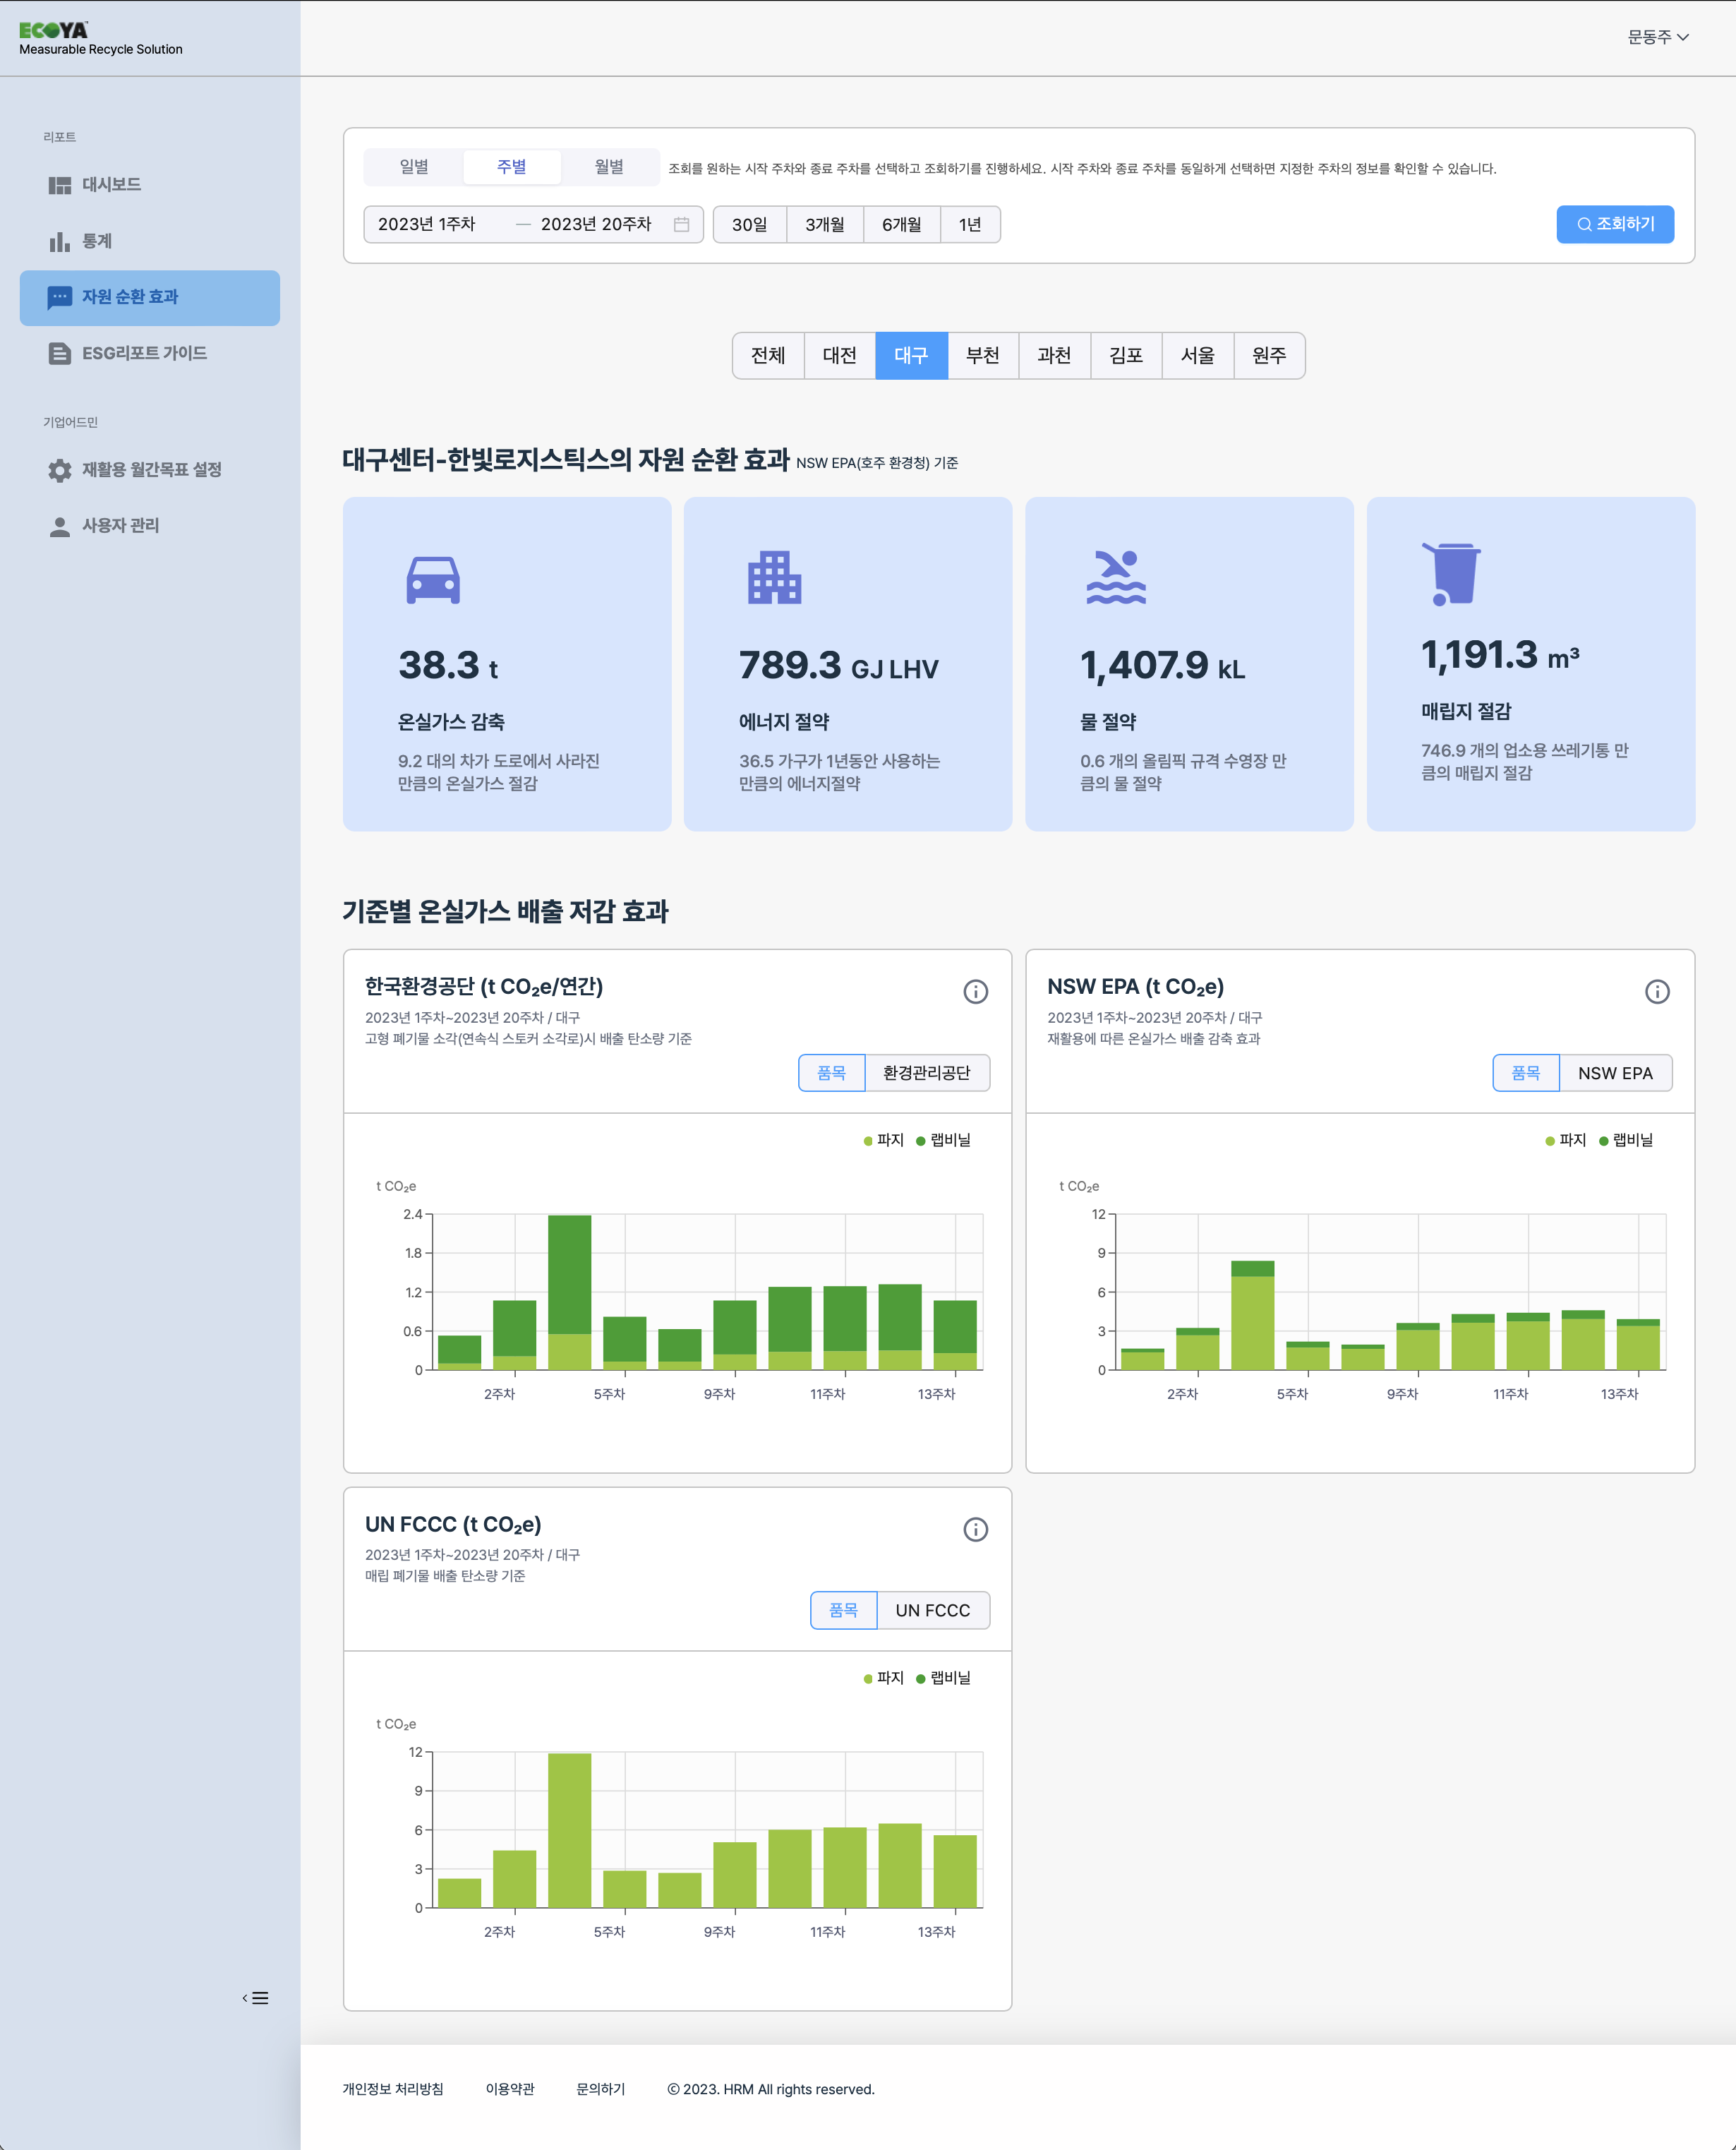The width and height of the screenshot is (1736, 2150).
Task: Open 재활용 월간목표 설정 in sidebar
Action: (150, 470)
